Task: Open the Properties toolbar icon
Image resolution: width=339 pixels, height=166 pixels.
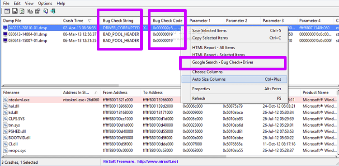Action: click(x=38, y=11)
